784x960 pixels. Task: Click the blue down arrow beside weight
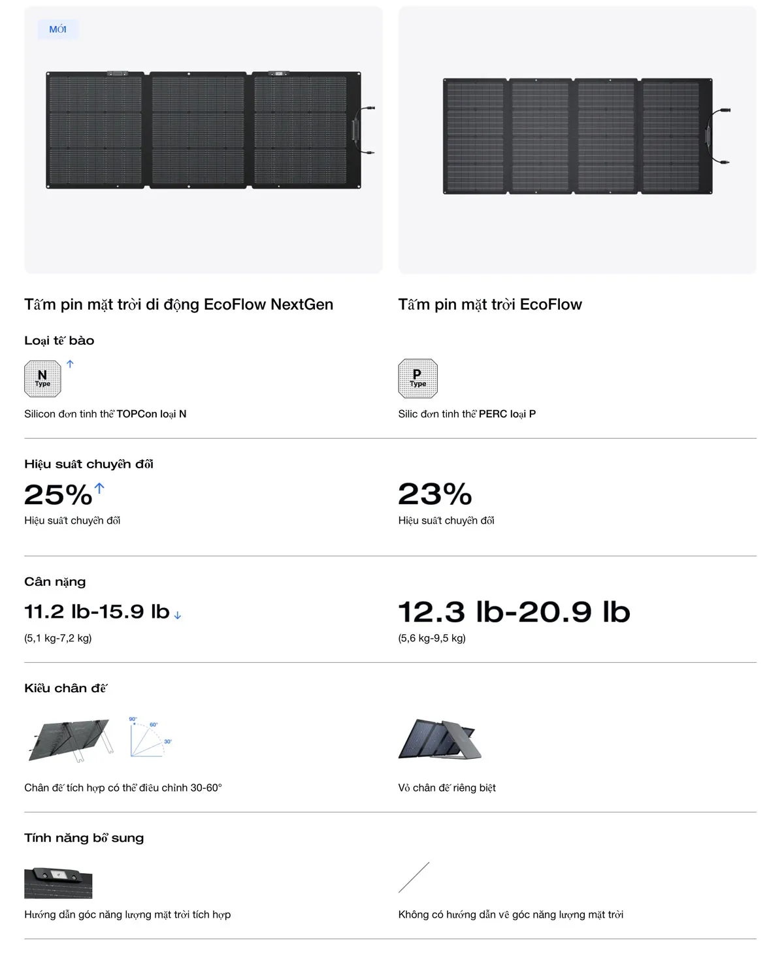[178, 615]
